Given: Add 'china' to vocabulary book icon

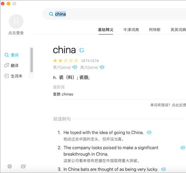Looking at the screenshot, I should click(x=82, y=50).
